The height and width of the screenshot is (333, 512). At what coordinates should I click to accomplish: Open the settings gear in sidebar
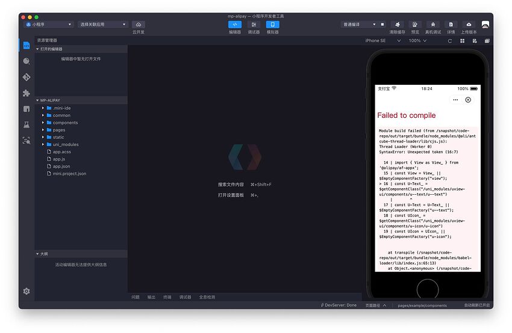(27, 291)
